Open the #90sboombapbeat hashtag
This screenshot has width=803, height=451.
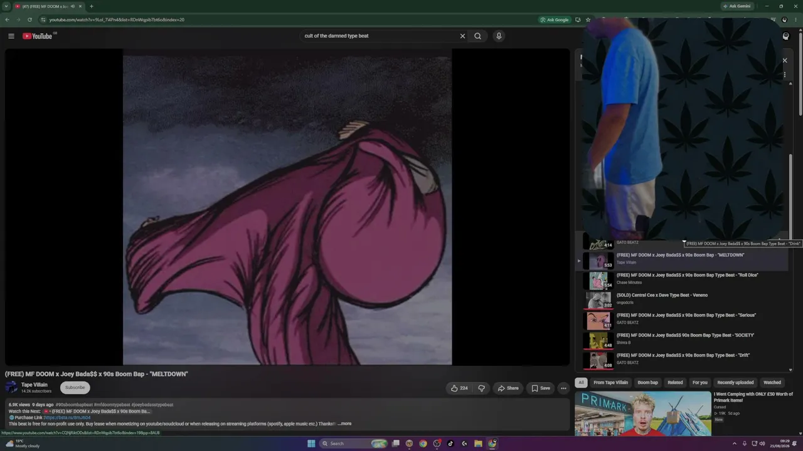coord(74,405)
